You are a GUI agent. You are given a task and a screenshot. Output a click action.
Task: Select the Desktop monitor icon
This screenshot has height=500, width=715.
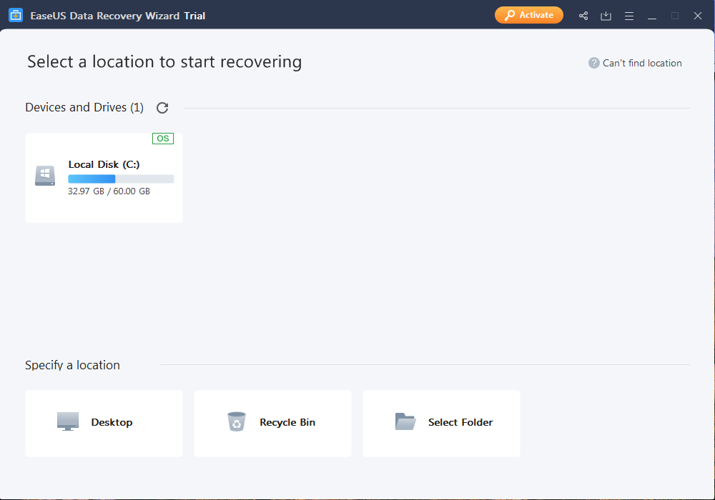[67, 421]
